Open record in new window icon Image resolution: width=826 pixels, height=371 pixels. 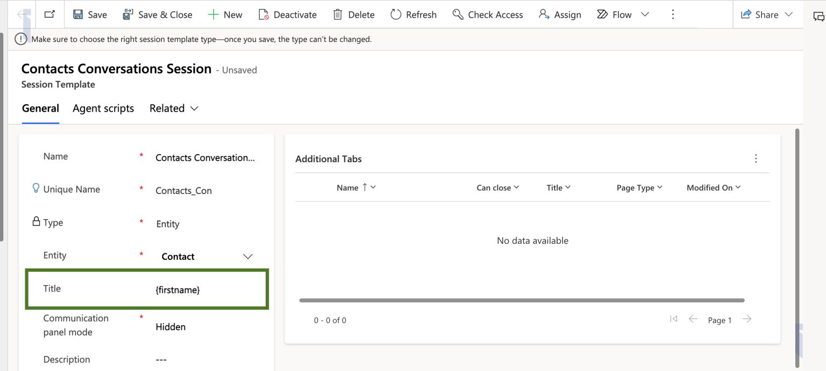coord(49,14)
